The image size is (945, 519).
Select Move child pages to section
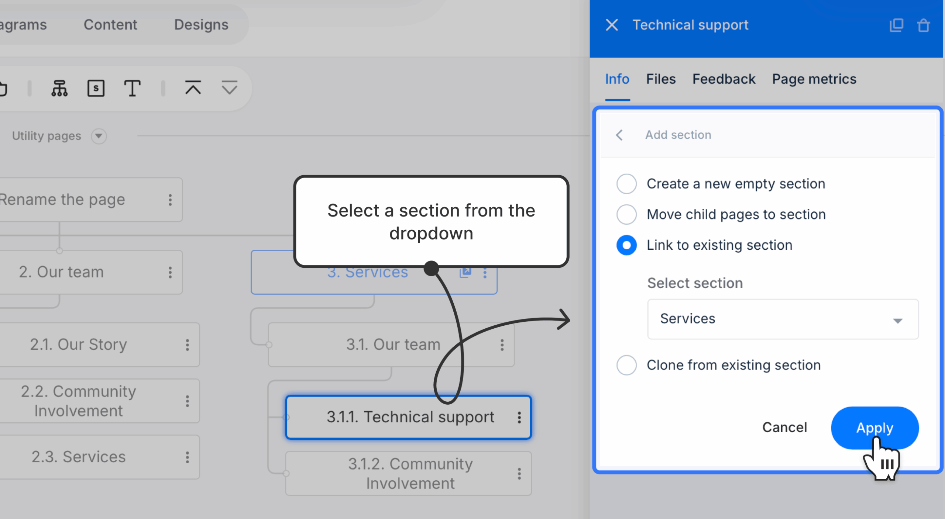point(626,214)
